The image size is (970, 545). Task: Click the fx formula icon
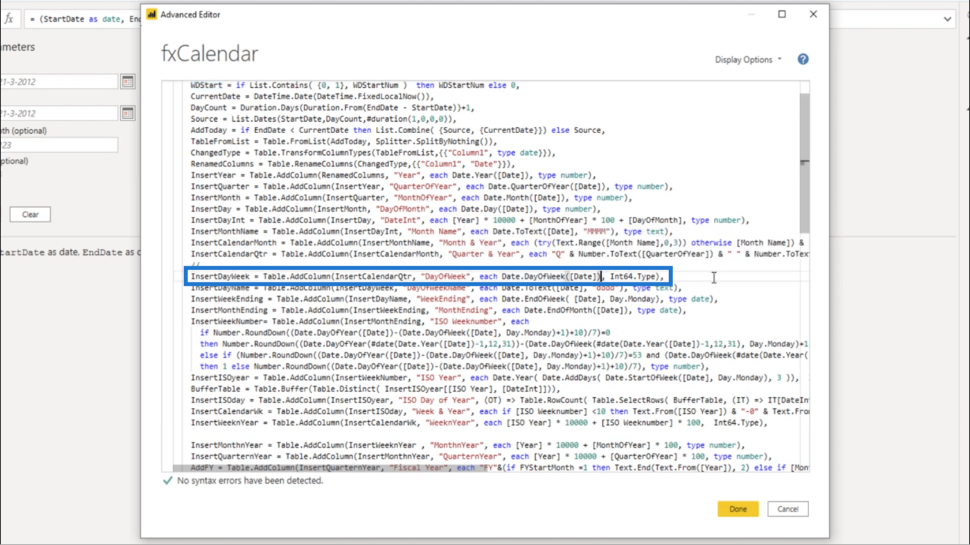click(9, 18)
